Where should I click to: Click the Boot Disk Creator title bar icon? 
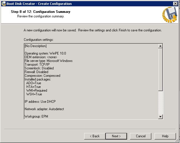tap(4, 4)
